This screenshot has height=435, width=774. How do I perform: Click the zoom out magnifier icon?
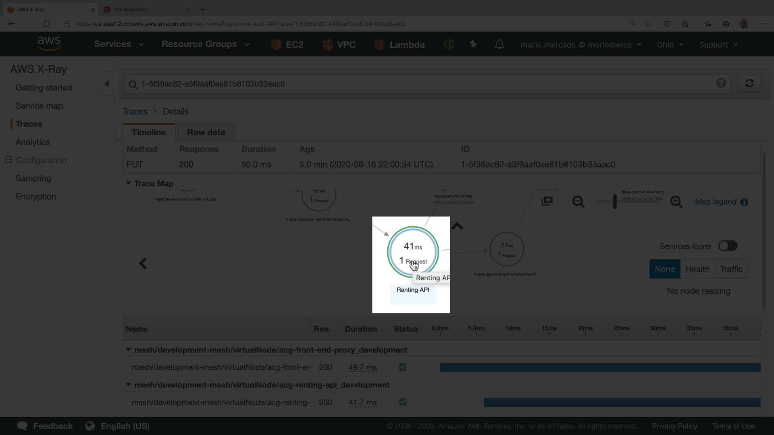tap(578, 202)
